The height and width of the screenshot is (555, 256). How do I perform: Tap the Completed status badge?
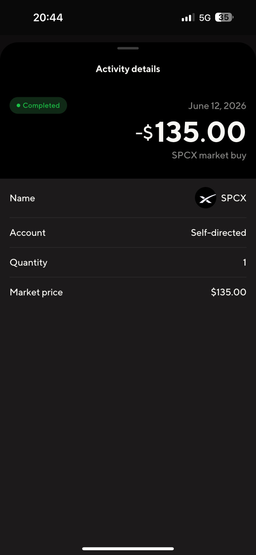click(x=38, y=106)
